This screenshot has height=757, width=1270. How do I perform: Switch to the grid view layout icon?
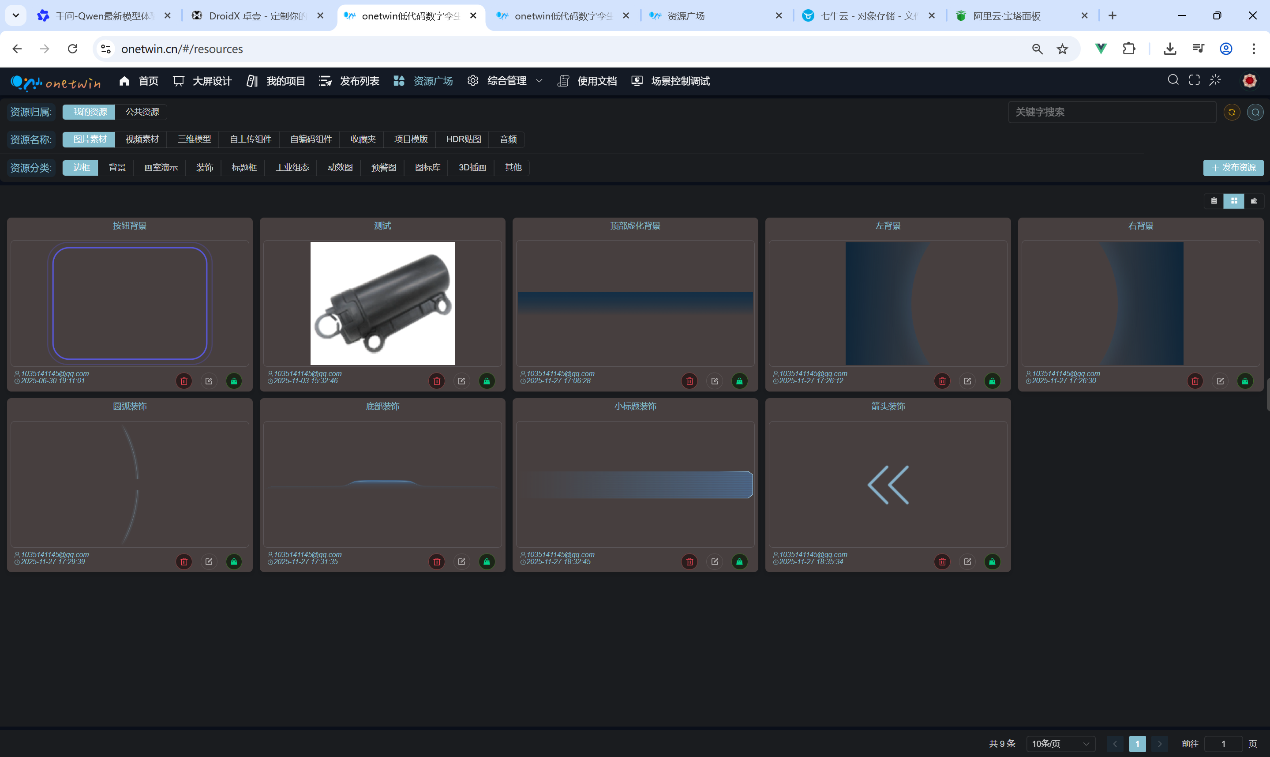tap(1234, 201)
